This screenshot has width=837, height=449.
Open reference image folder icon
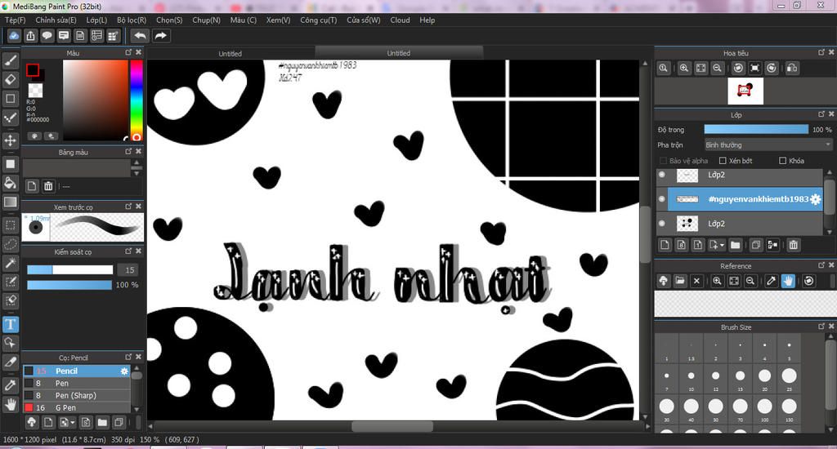coord(679,281)
